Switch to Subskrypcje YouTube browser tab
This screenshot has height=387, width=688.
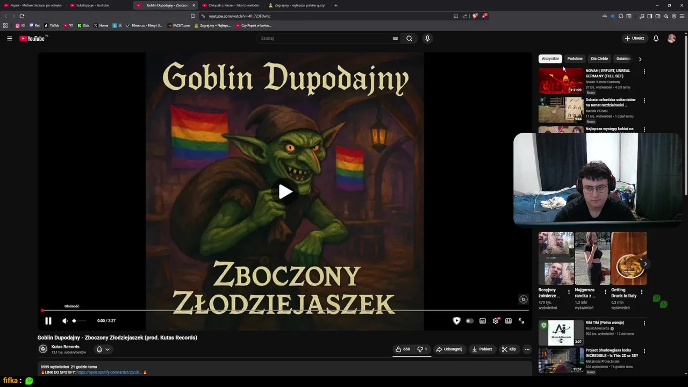pyautogui.click(x=99, y=5)
